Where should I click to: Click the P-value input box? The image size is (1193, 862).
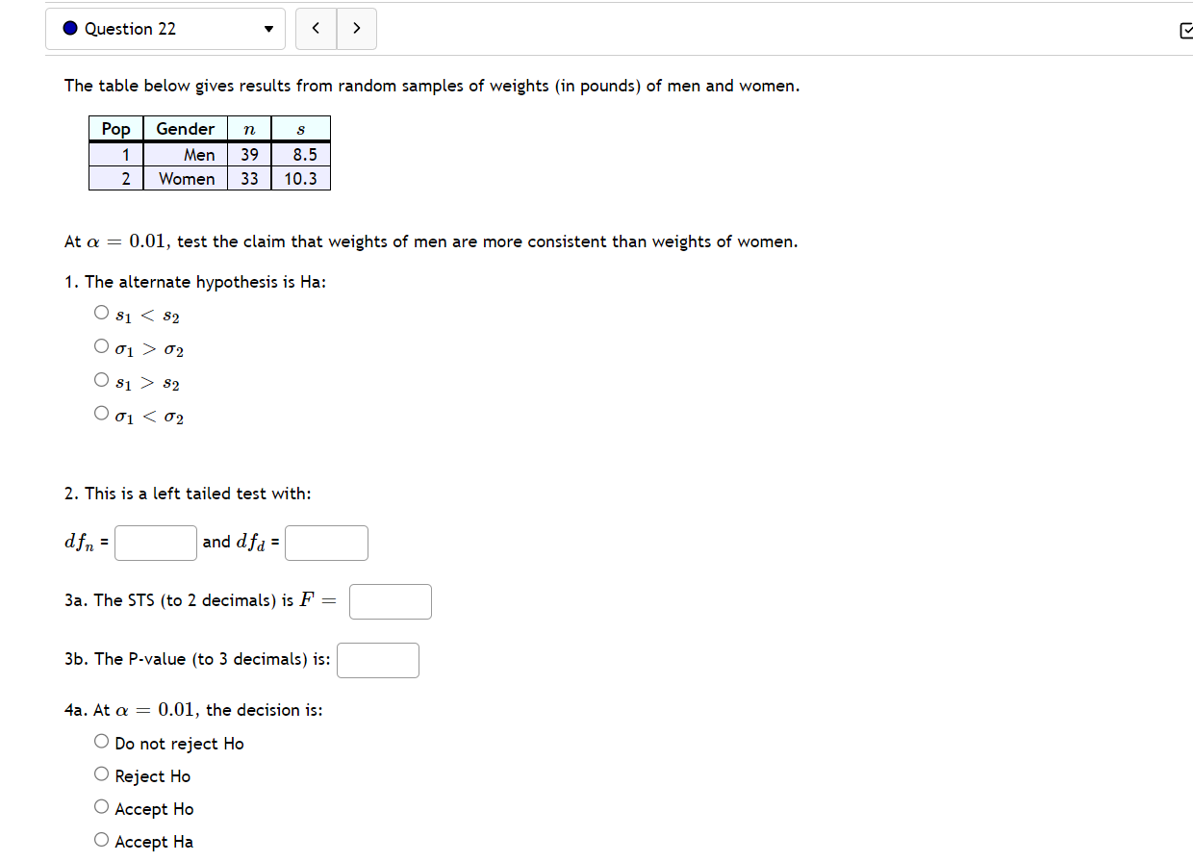click(x=378, y=660)
